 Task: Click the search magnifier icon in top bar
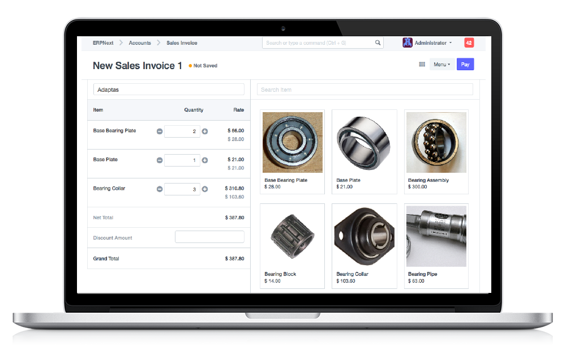coord(378,43)
